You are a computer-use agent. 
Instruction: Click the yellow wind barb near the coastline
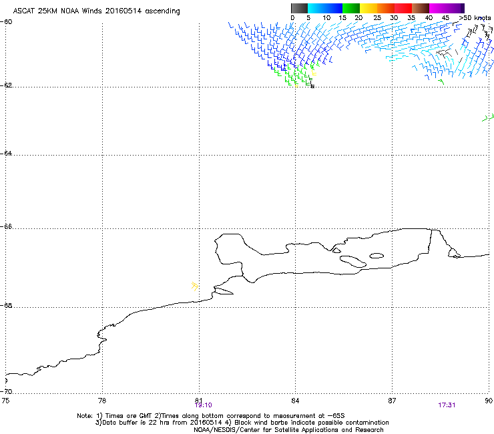tap(195, 286)
